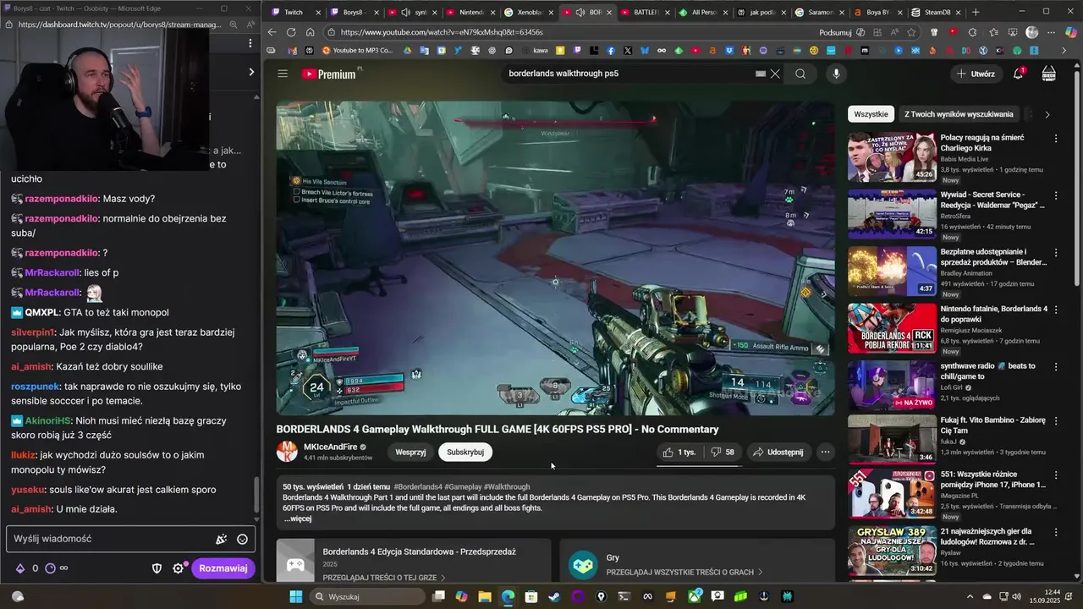Like the Borderlands 4 video
The image size is (1083, 609).
[x=679, y=452]
